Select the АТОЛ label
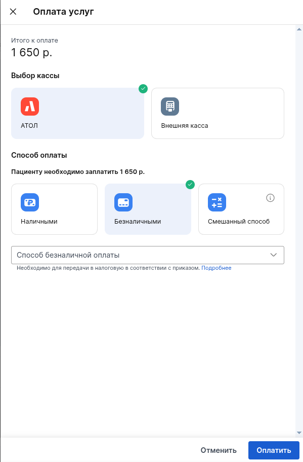303x462 pixels. point(29,126)
